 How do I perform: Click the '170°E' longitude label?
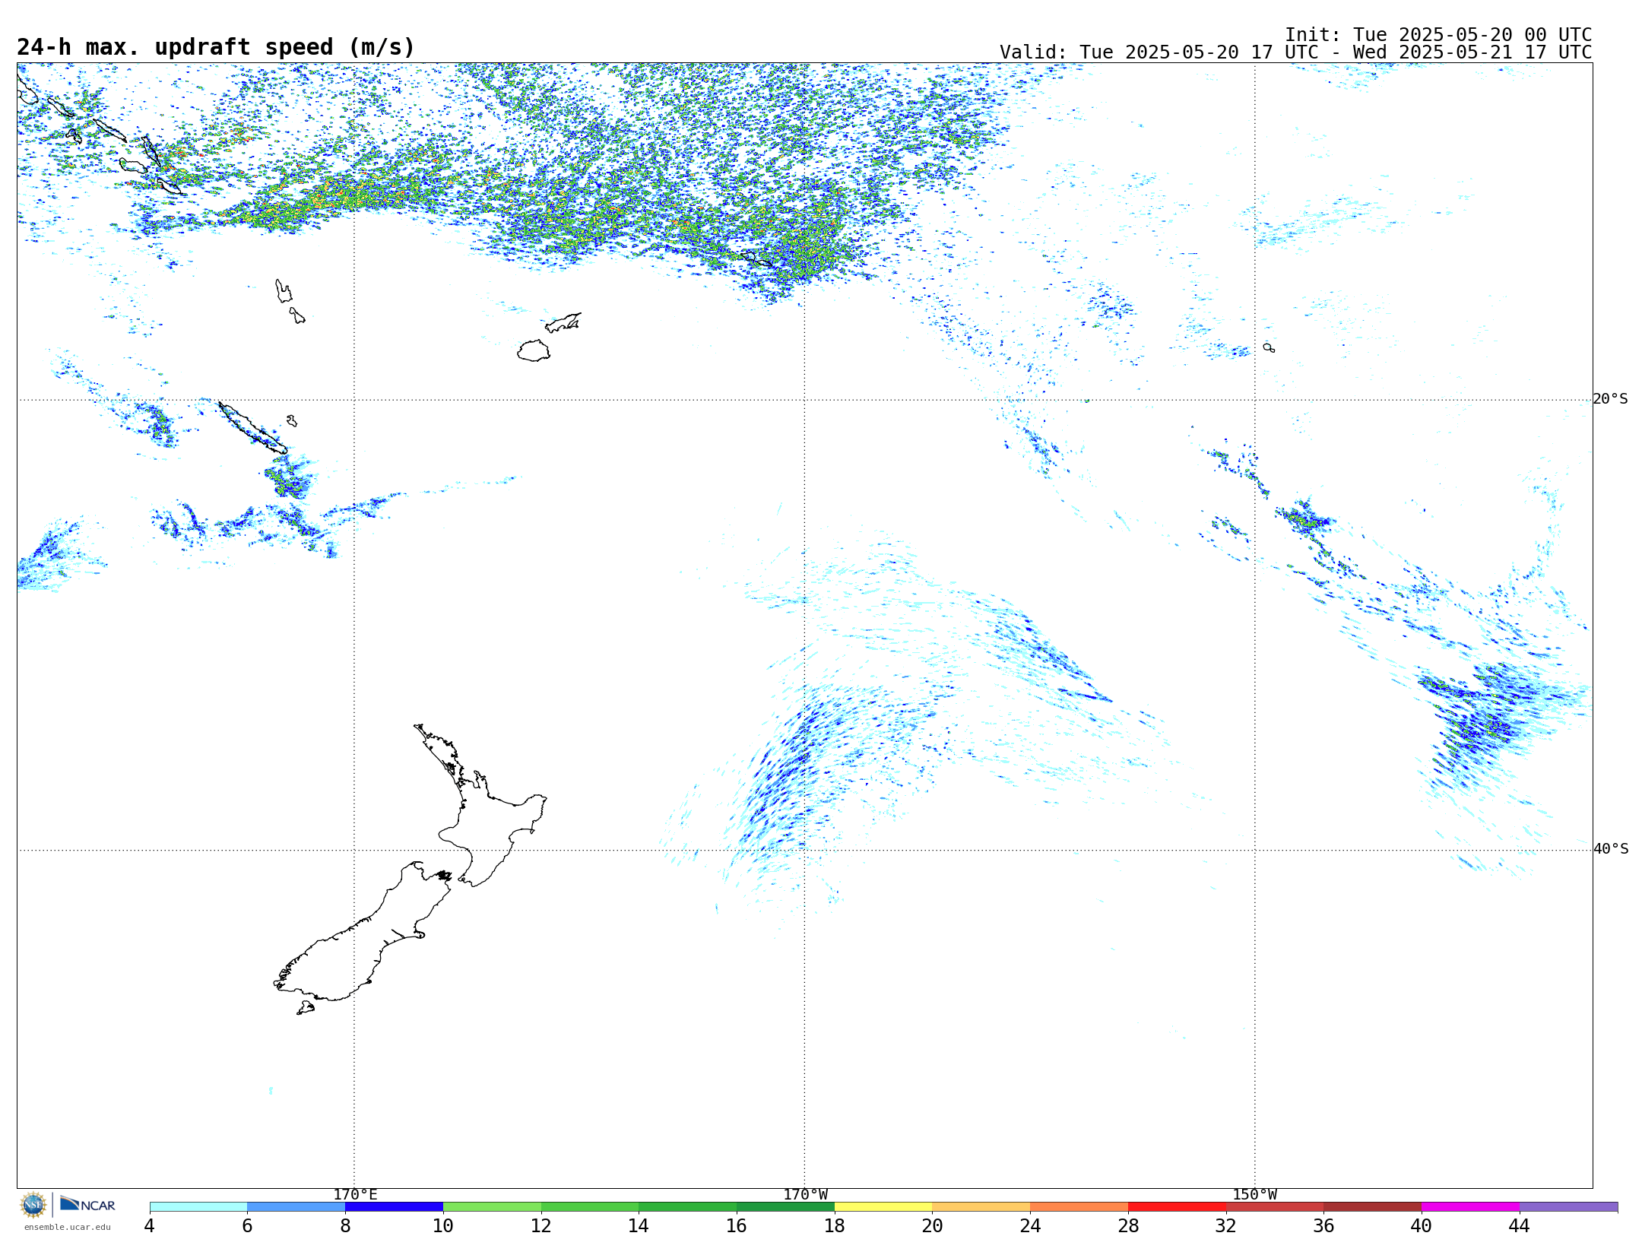tap(355, 1195)
